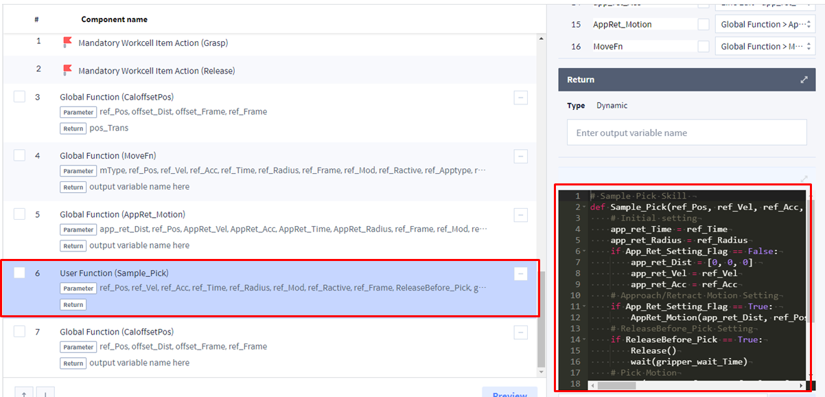This screenshot has width=825, height=397.
Task: Click the Preview button
Action: tap(509, 393)
